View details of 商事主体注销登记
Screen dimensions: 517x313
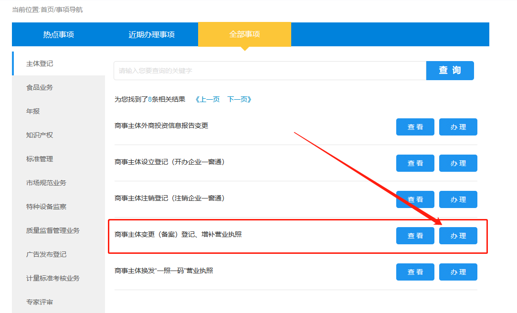pyautogui.click(x=415, y=199)
